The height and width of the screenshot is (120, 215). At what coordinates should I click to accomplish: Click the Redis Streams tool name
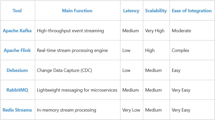(17, 110)
